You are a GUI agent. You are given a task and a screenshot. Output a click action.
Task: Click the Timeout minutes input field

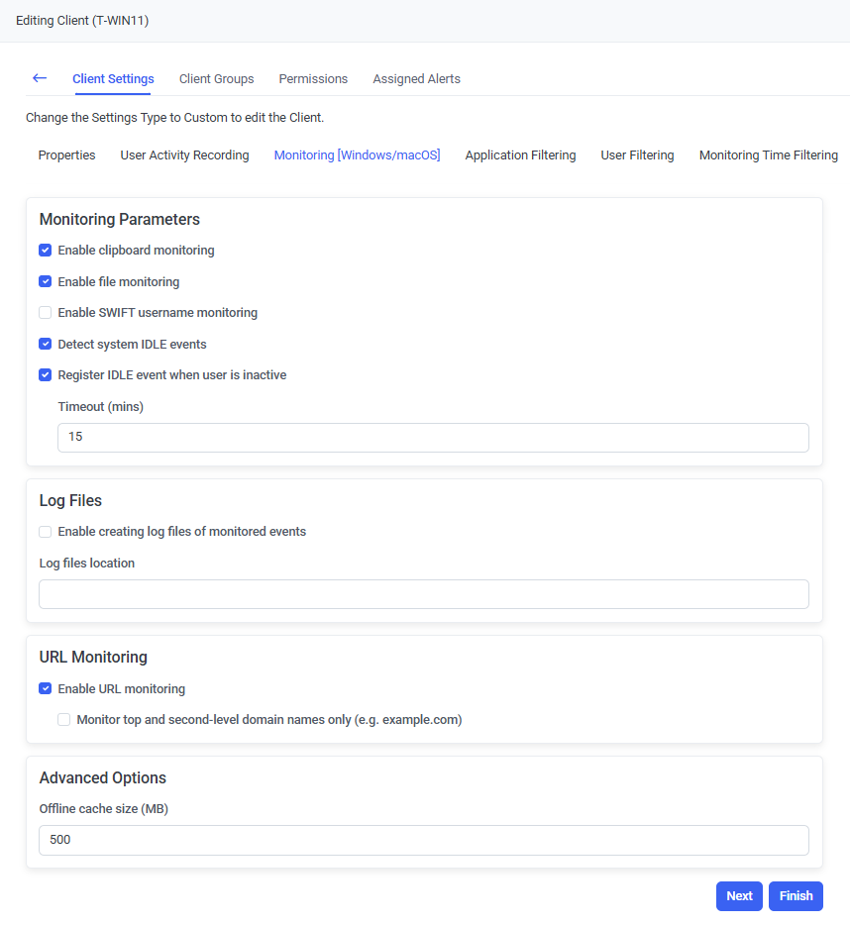tap(433, 438)
